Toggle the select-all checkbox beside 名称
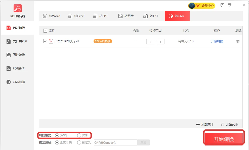This screenshot has width=249, height=150. [45, 31]
